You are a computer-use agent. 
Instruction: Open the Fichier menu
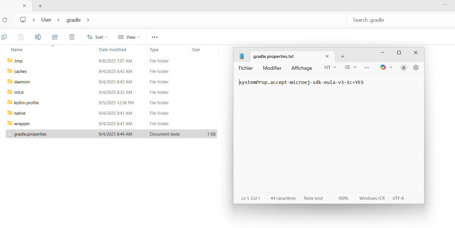246,68
